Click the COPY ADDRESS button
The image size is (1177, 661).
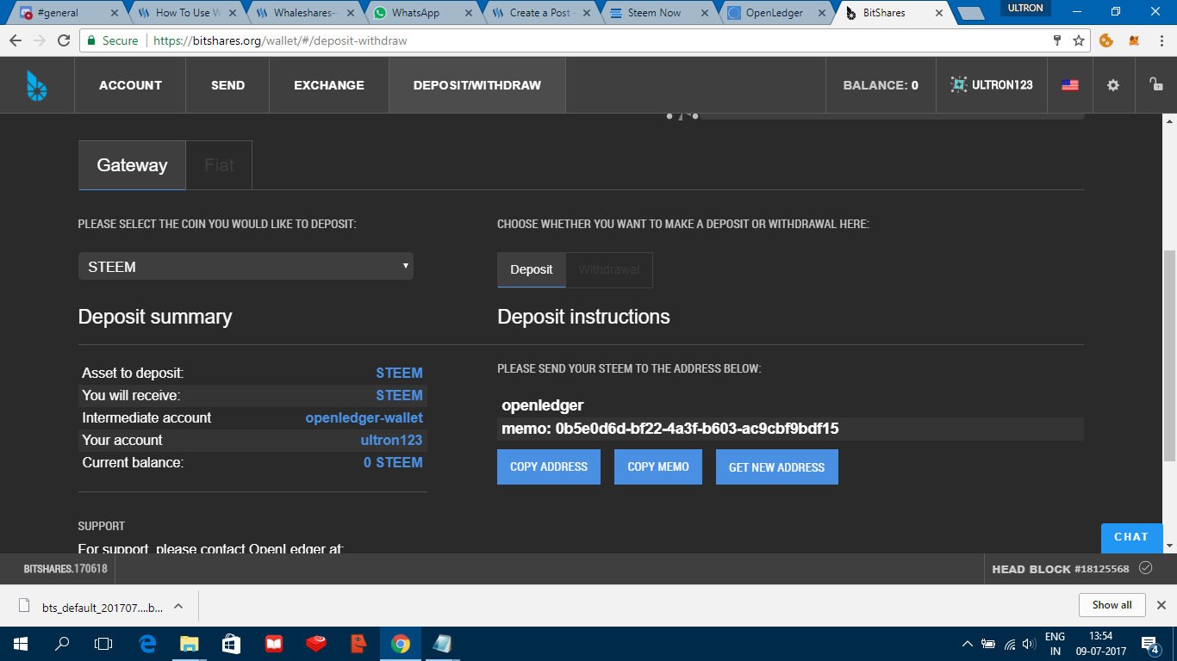click(x=549, y=466)
